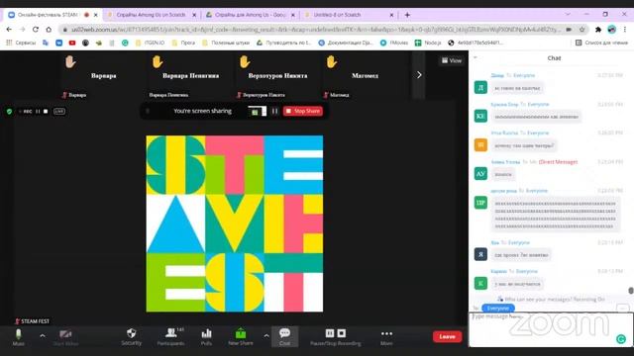Viewport: 634px width, 356px height.
Task: Click the orange avatar in chat
Action: (480, 145)
